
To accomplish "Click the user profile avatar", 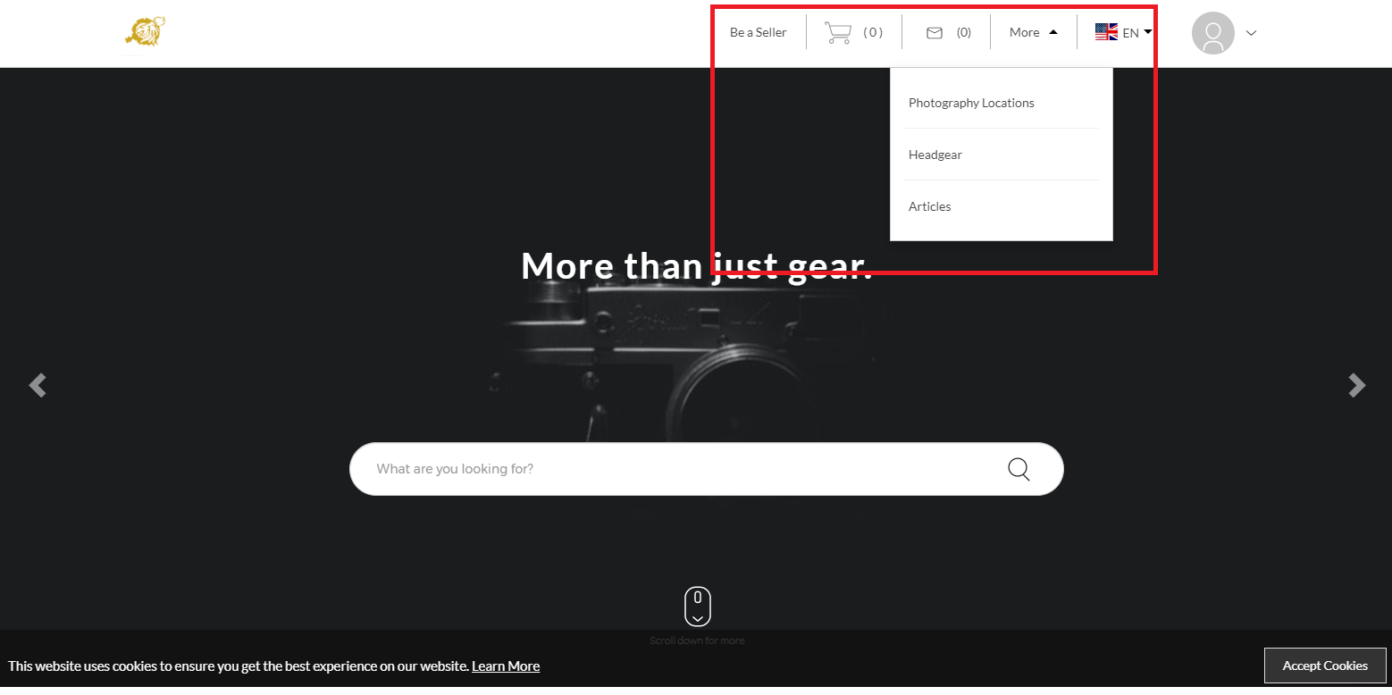I will point(1212,33).
